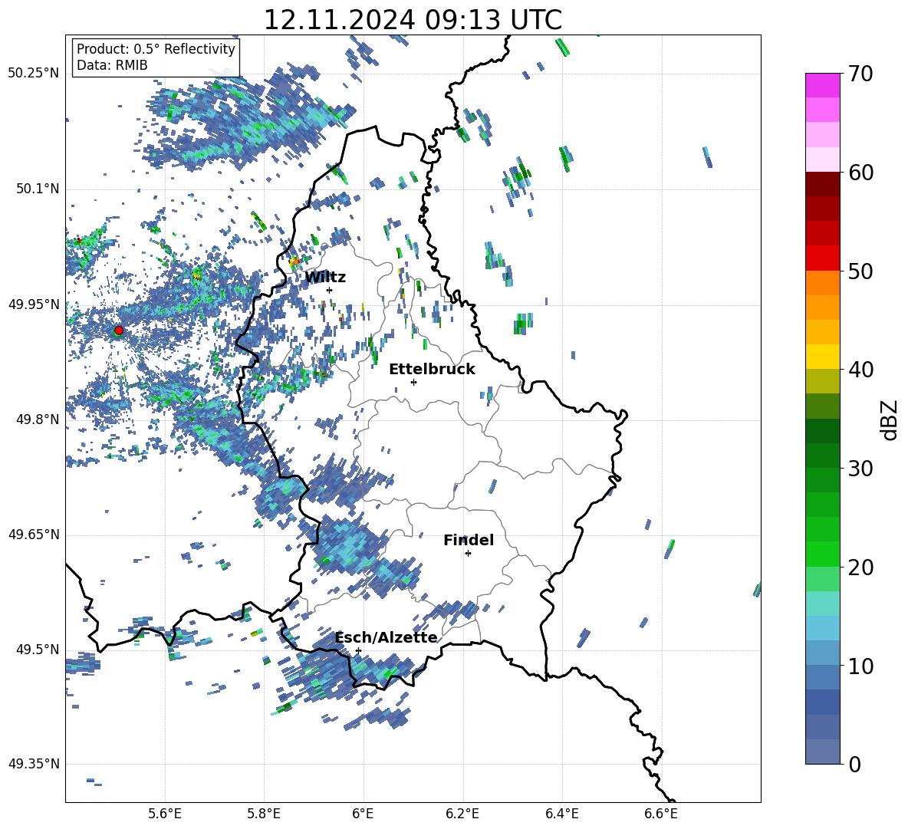Image resolution: width=908 pixels, height=829 pixels.
Task: Click the title '12.11.2024 09:13 UTC'
Action: coord(413,20)
